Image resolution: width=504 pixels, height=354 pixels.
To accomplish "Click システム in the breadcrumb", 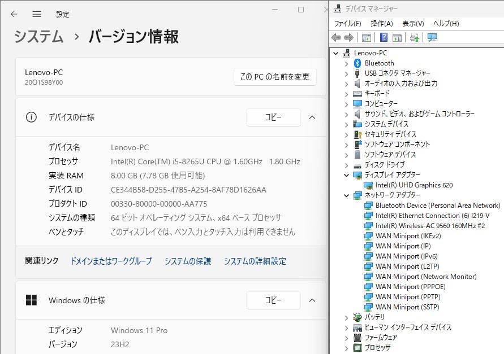I will click(39, 36).
